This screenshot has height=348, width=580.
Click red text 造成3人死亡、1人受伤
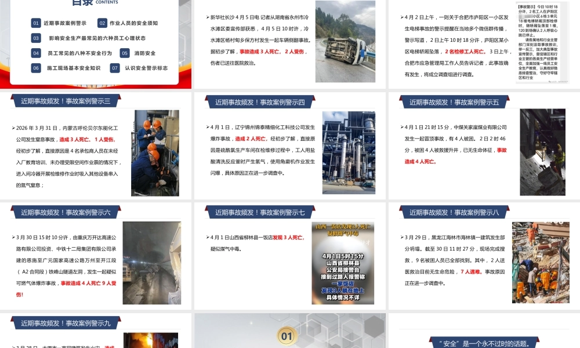coord(88,139)
